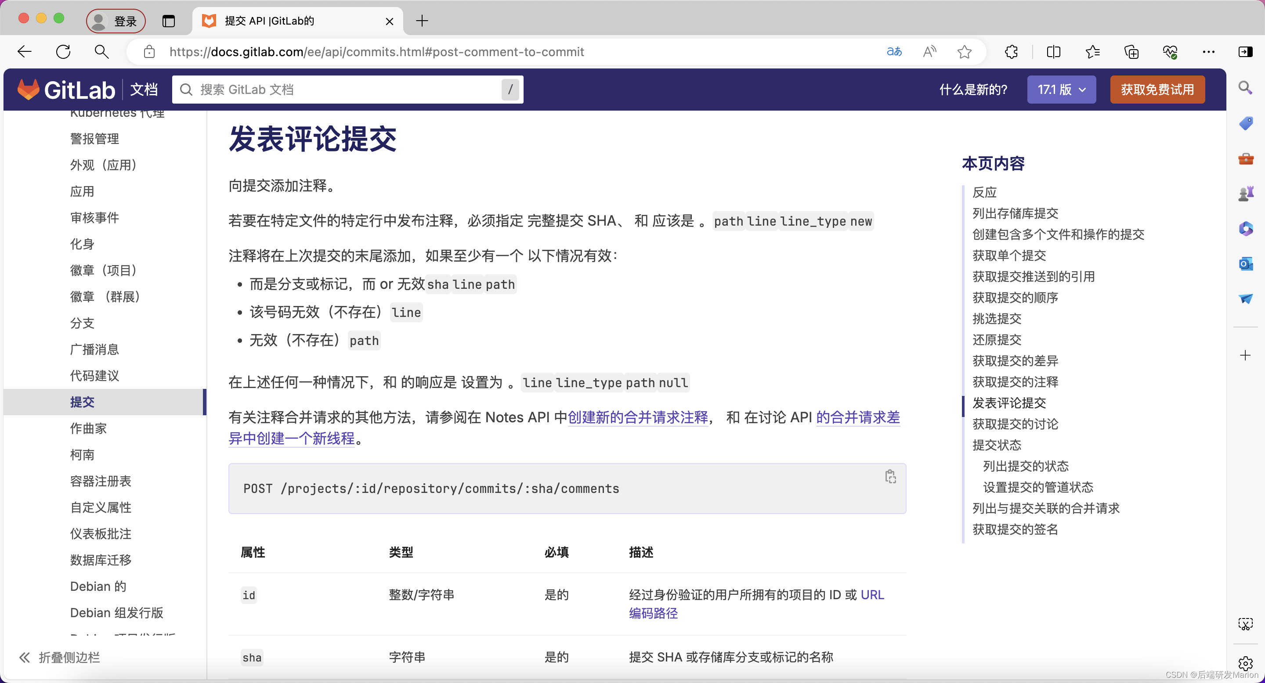This screenshot has height=683, width=1265.
Task: Open the collections toolbar icon
Action: point(1131,51)
